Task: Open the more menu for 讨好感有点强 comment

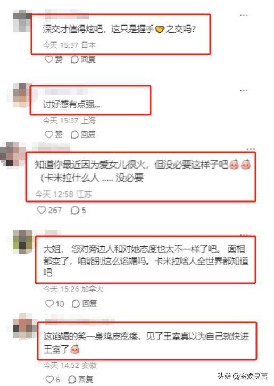Action: 244,90
